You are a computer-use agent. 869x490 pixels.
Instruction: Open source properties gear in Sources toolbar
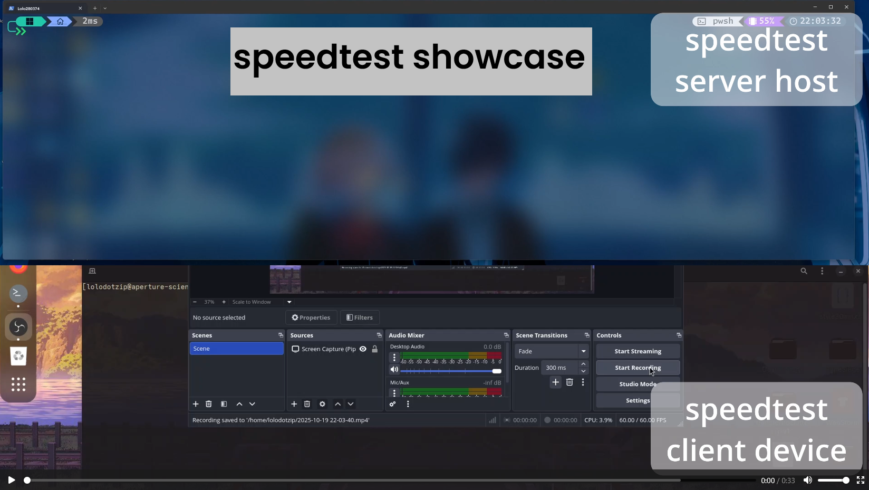coord(322,404)
